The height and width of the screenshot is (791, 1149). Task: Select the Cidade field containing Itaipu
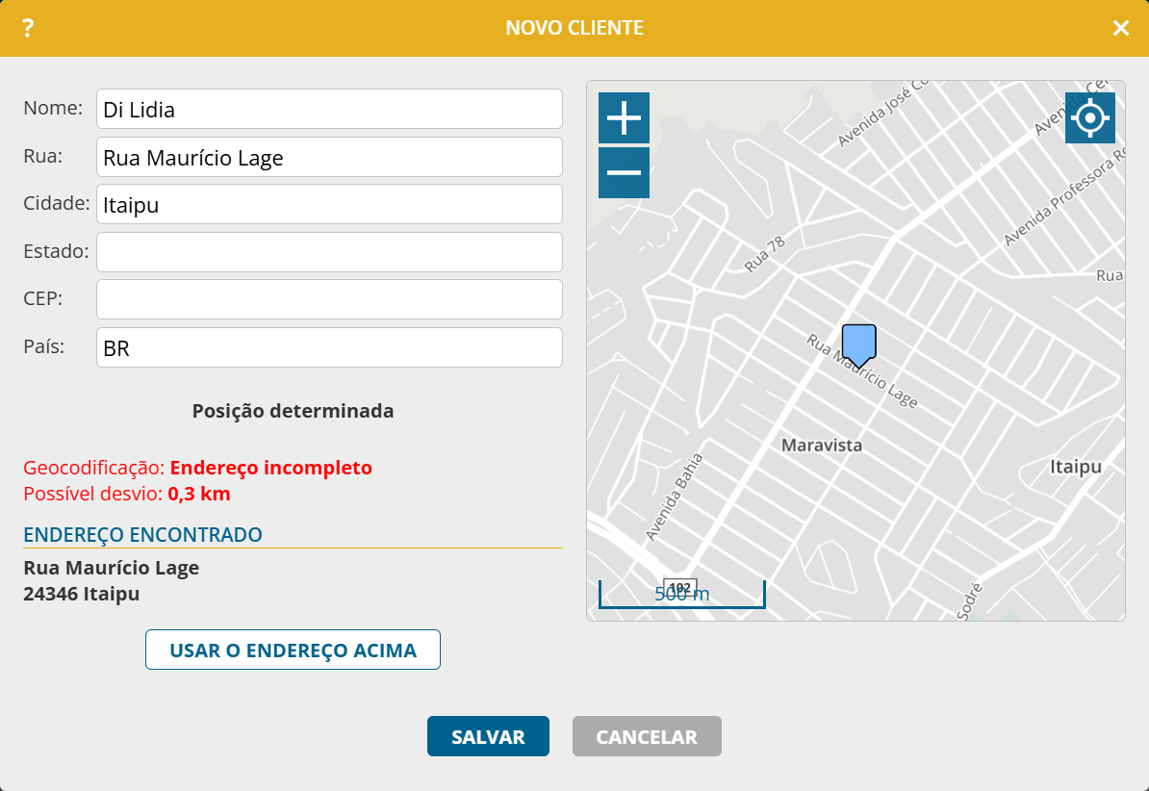[329, 204]
